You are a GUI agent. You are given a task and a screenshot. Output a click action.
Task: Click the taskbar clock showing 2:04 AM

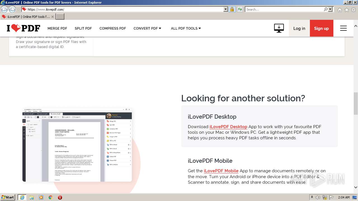pos(343,197)
